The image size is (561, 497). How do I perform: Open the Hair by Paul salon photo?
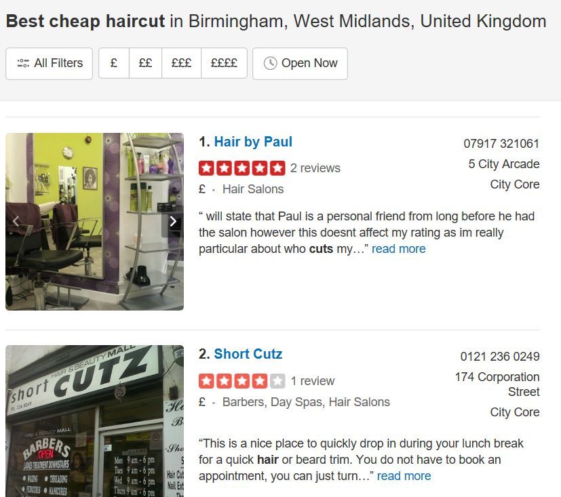(94, 222)
